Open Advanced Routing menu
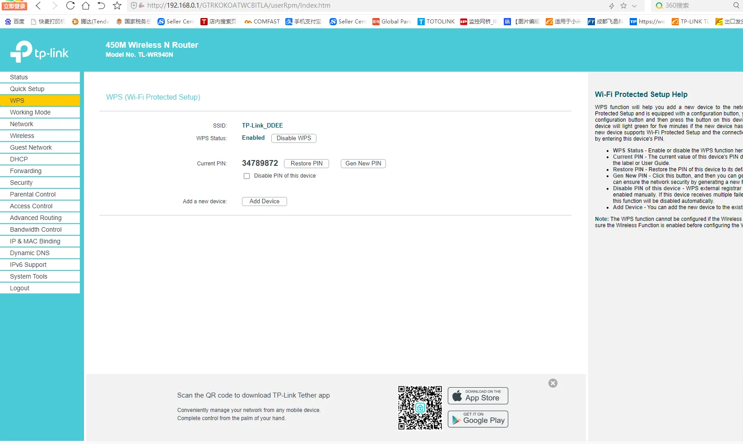Screen dimensions: 743x444 [x=40, y=218]
